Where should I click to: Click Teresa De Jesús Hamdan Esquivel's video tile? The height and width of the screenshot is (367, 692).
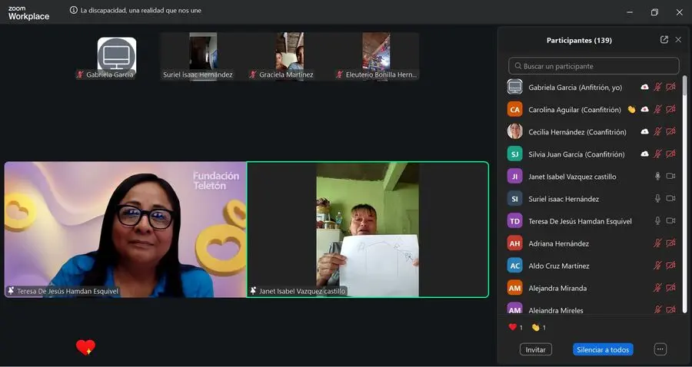click(125, 230)
